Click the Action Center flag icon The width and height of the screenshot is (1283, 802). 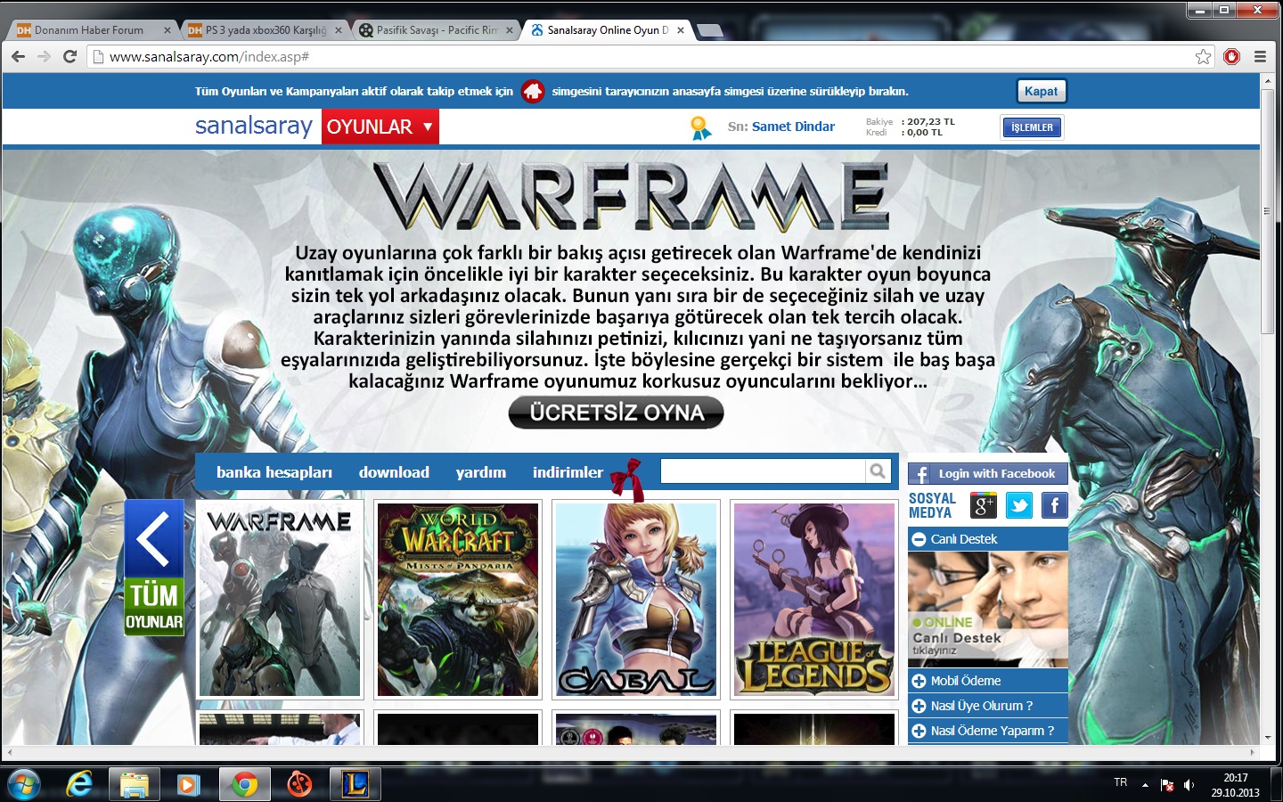pos(1167,785)
